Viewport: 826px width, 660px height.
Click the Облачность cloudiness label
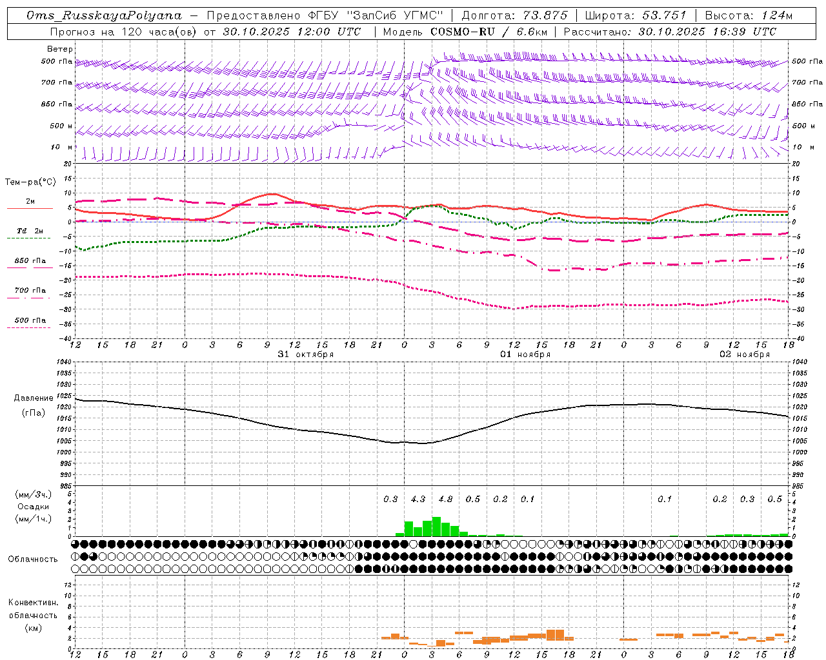coord(33,559)
